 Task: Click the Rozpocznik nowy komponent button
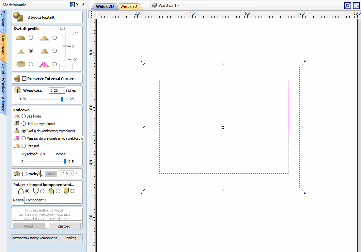(x=35, y=238)
